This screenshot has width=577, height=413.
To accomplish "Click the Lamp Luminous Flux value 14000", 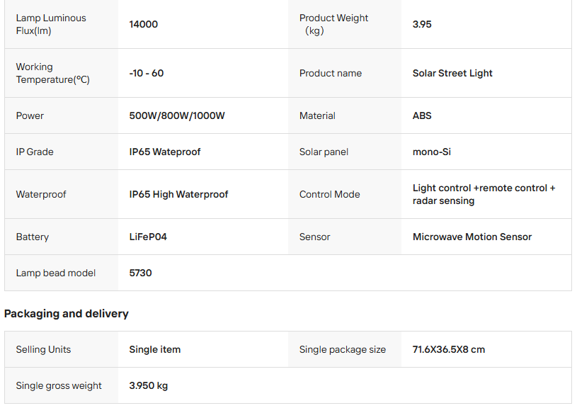I will [x=144, y=24].
